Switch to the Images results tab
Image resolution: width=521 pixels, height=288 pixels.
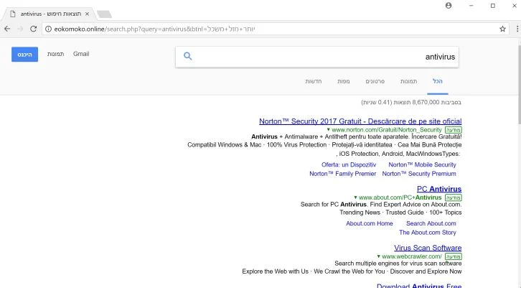click(x=409, y=81)
